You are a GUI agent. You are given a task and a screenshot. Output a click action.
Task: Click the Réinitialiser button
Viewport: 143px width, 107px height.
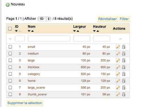[107, 19]
